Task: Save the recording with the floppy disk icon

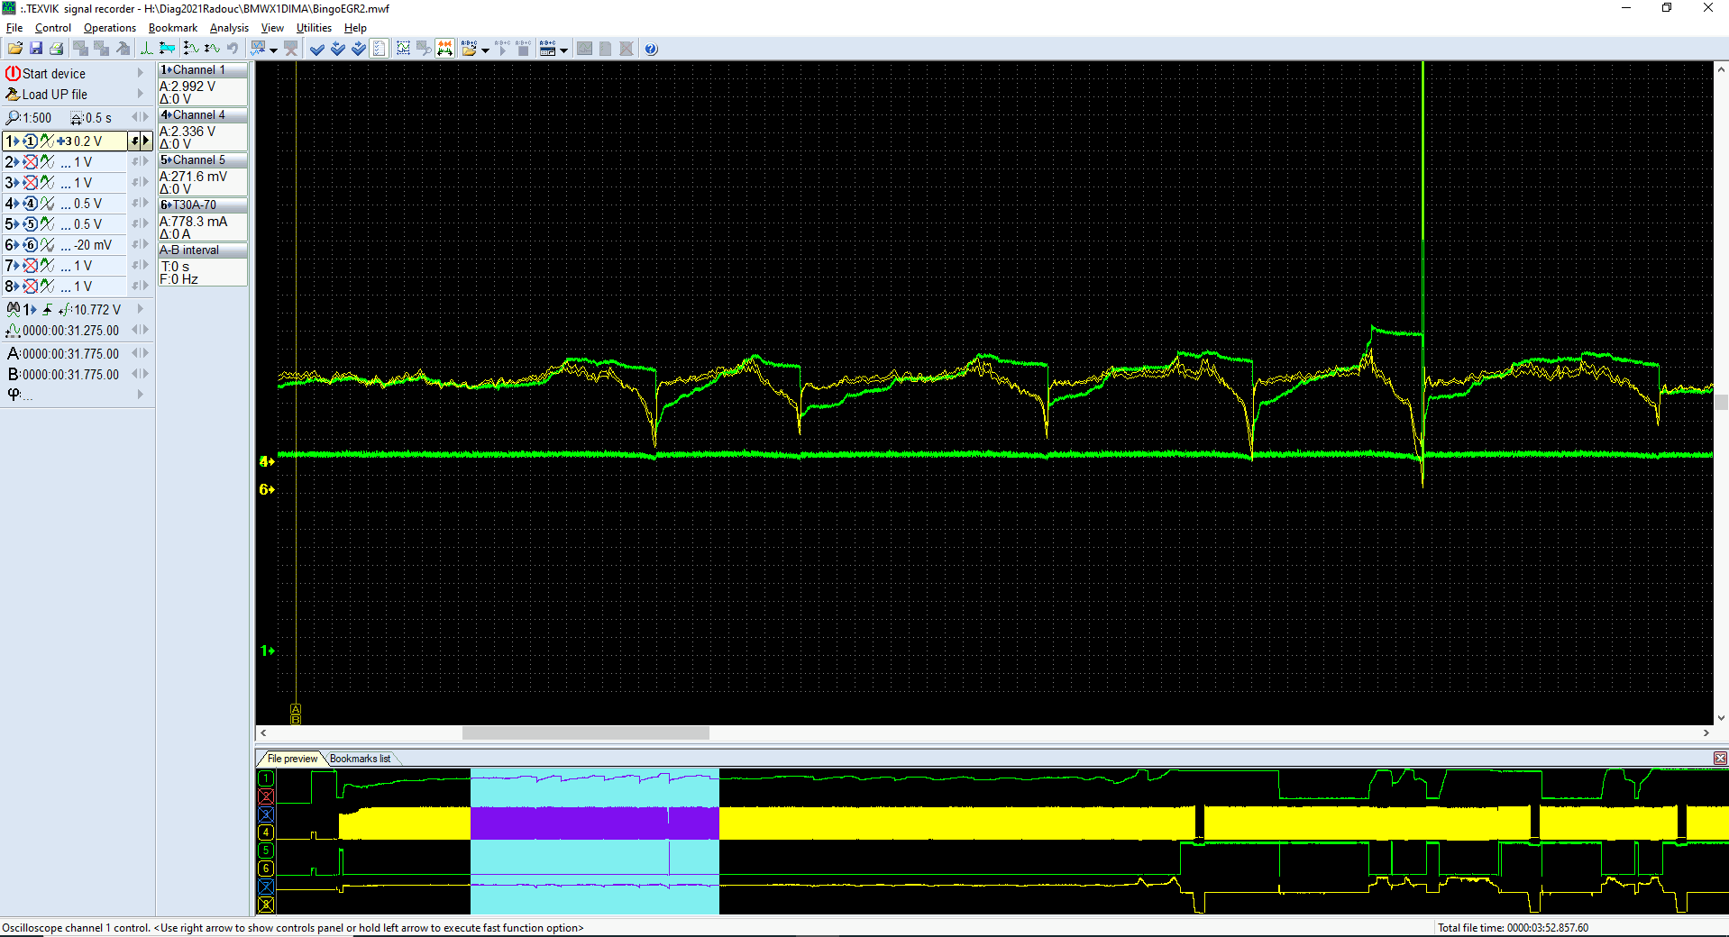Action: point(36,49)
